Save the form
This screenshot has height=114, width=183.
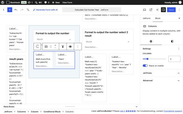[x=171, y=10]
